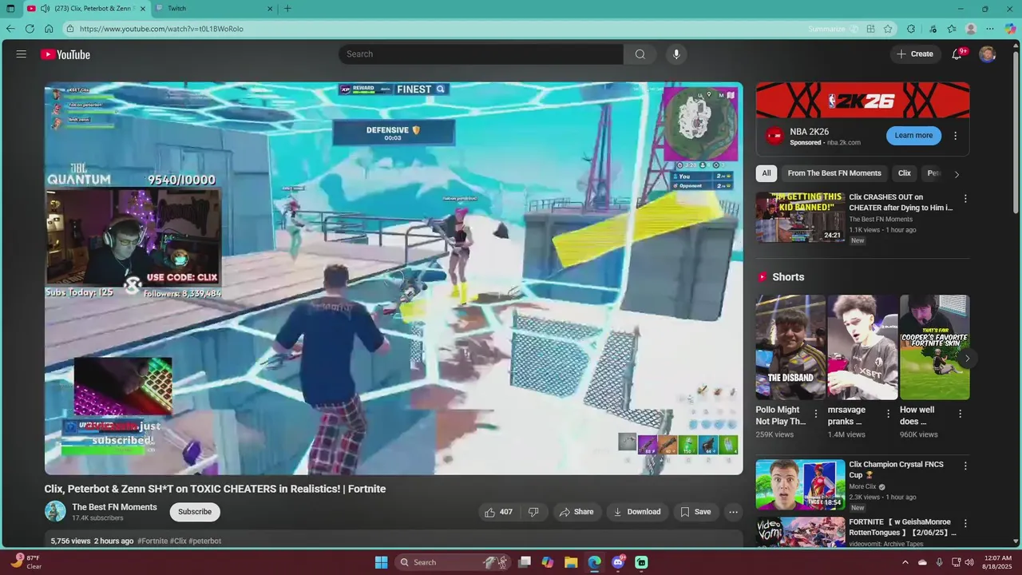Viewport: 1022px width, 575px height.
Task: Open browser extensions puzzle icon
Action: [911, 29]
